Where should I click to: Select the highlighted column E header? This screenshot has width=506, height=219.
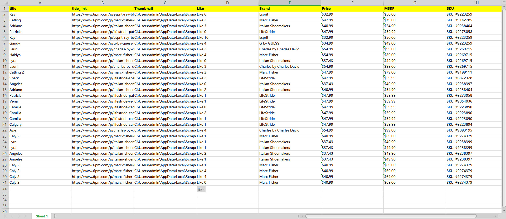290,3
